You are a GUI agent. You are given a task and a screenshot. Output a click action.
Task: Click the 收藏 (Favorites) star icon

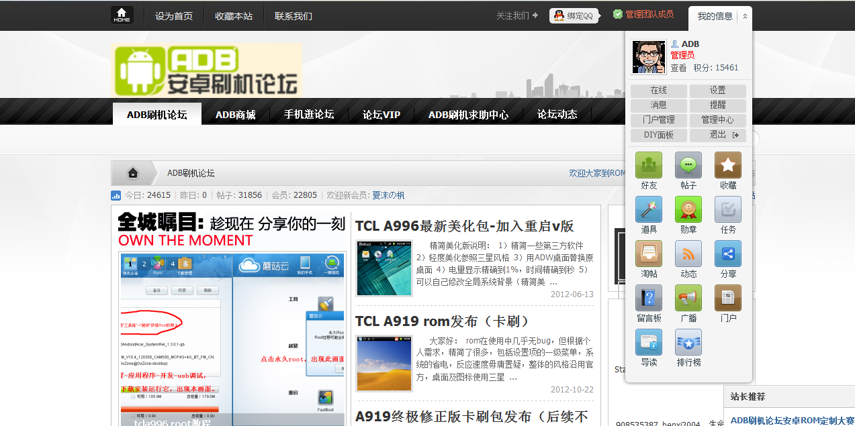[x=727, y=163]
